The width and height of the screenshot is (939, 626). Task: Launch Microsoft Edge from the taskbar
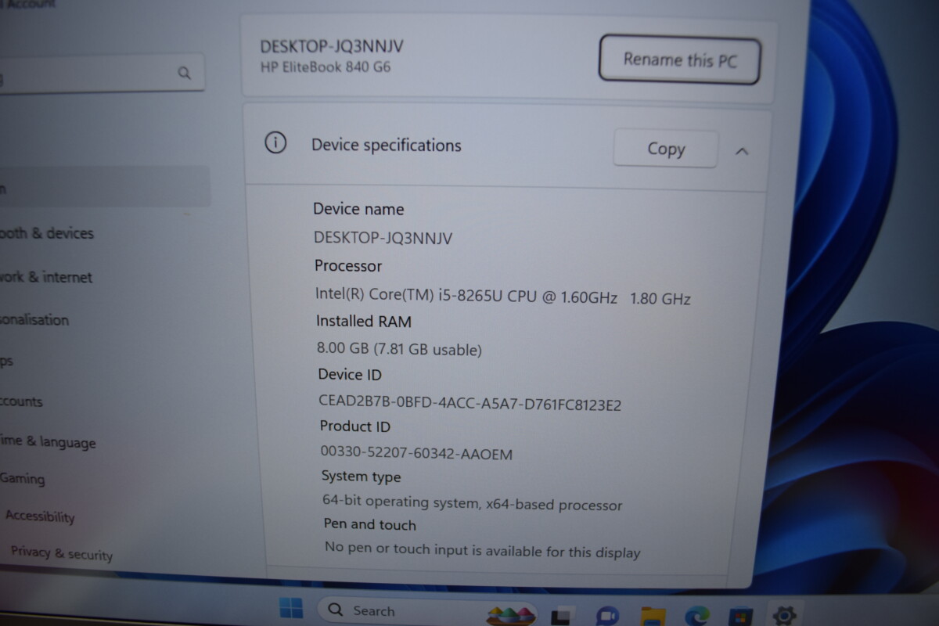pyautogui.click(x=696, y=617)
